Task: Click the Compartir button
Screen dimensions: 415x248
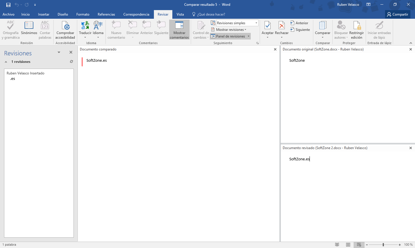Action: point(397,14)
